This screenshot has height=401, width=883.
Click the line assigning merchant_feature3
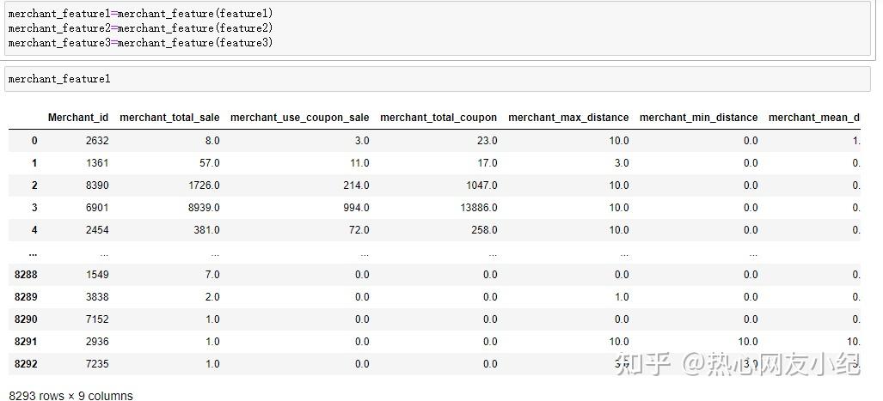pos(141,43)
